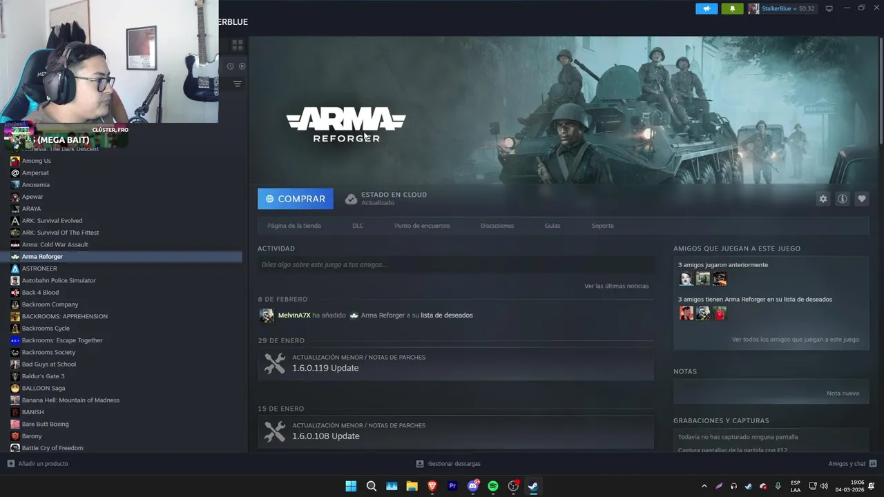The height and width of the screenshot is (497, 884).
Task: Open the green notifications bell
Action: (x=732, y=8)
